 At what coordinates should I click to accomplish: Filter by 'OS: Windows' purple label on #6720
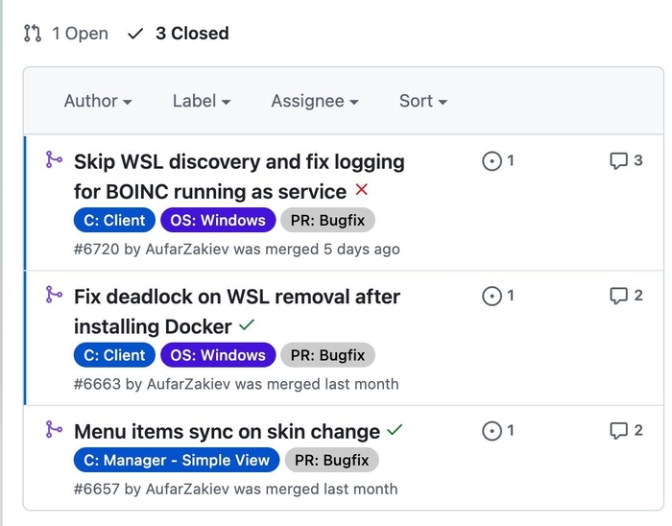tap(218, 220)
